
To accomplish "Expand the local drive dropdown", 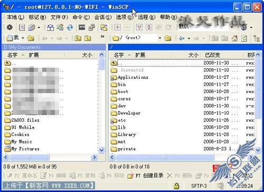I will 23,38.
